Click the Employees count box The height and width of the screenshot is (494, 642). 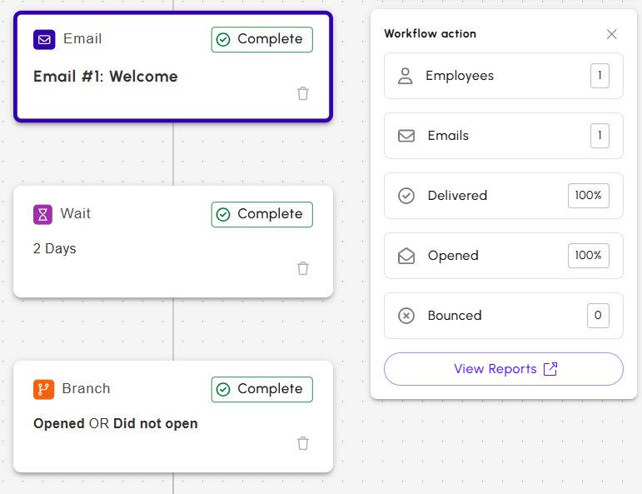coord(600,76)
